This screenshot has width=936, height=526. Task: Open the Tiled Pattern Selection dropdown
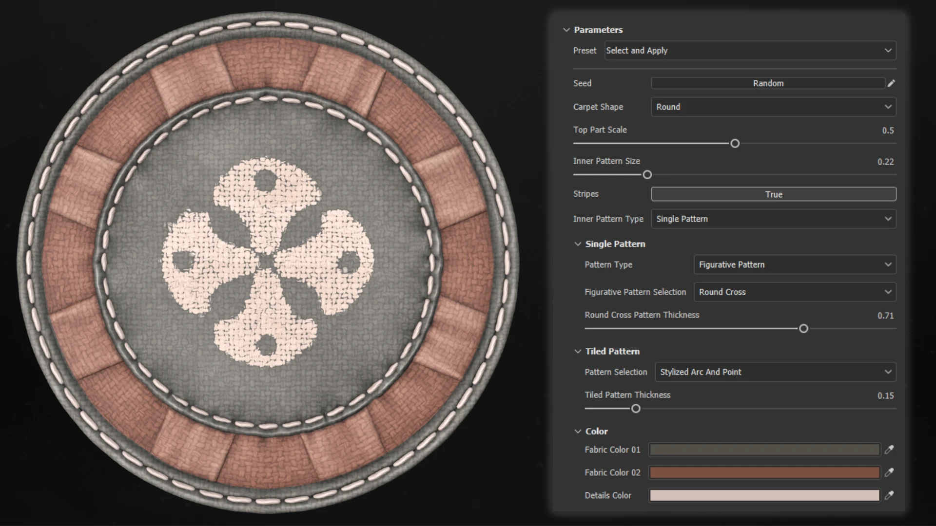point(775,372)
